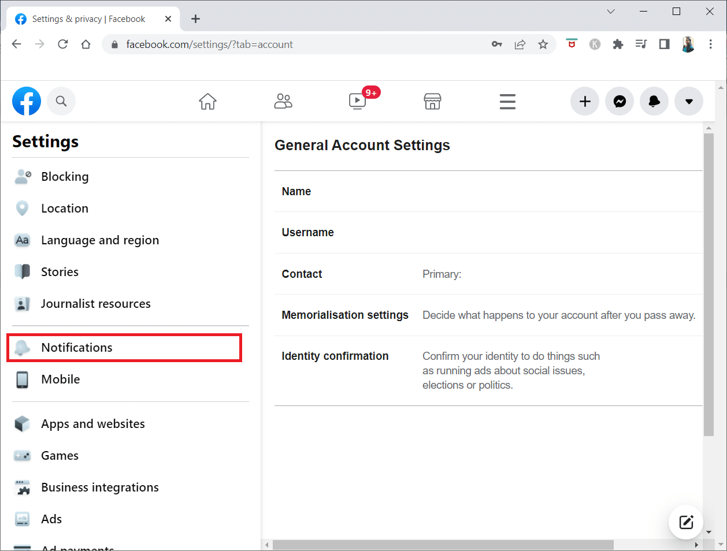Open the Friends icon in top bar
The image size is (727, 551).
coord(283,101)
